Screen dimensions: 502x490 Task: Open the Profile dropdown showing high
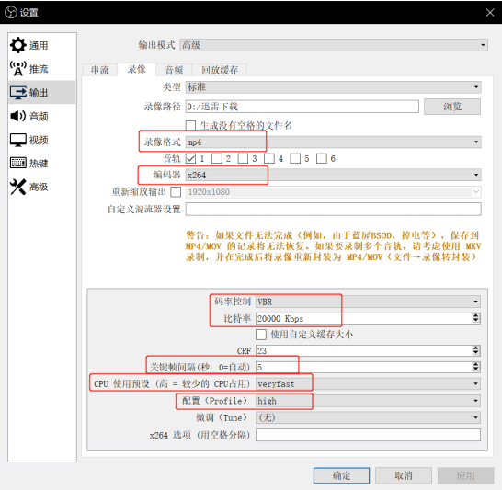[x=368, y=401]
